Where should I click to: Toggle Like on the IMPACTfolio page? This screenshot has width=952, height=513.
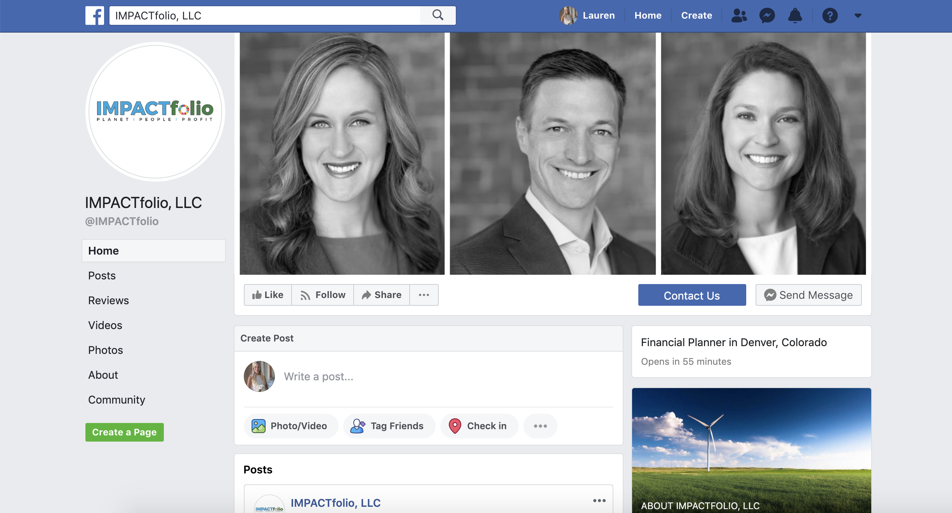268,295
